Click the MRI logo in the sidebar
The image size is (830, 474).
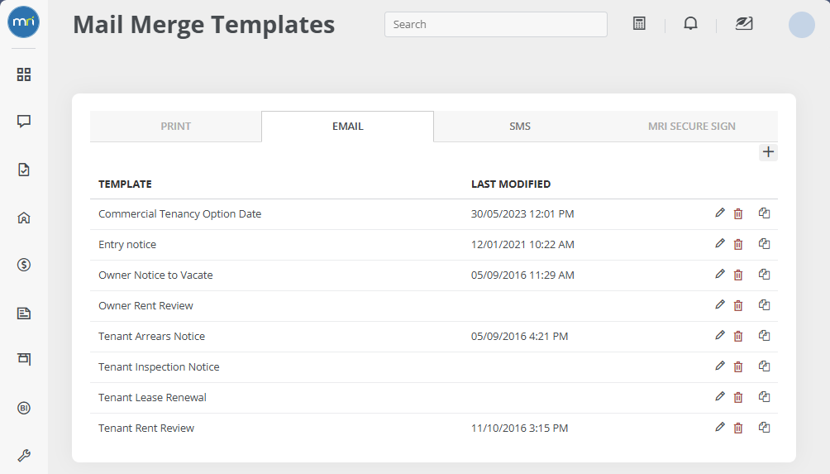23,22
